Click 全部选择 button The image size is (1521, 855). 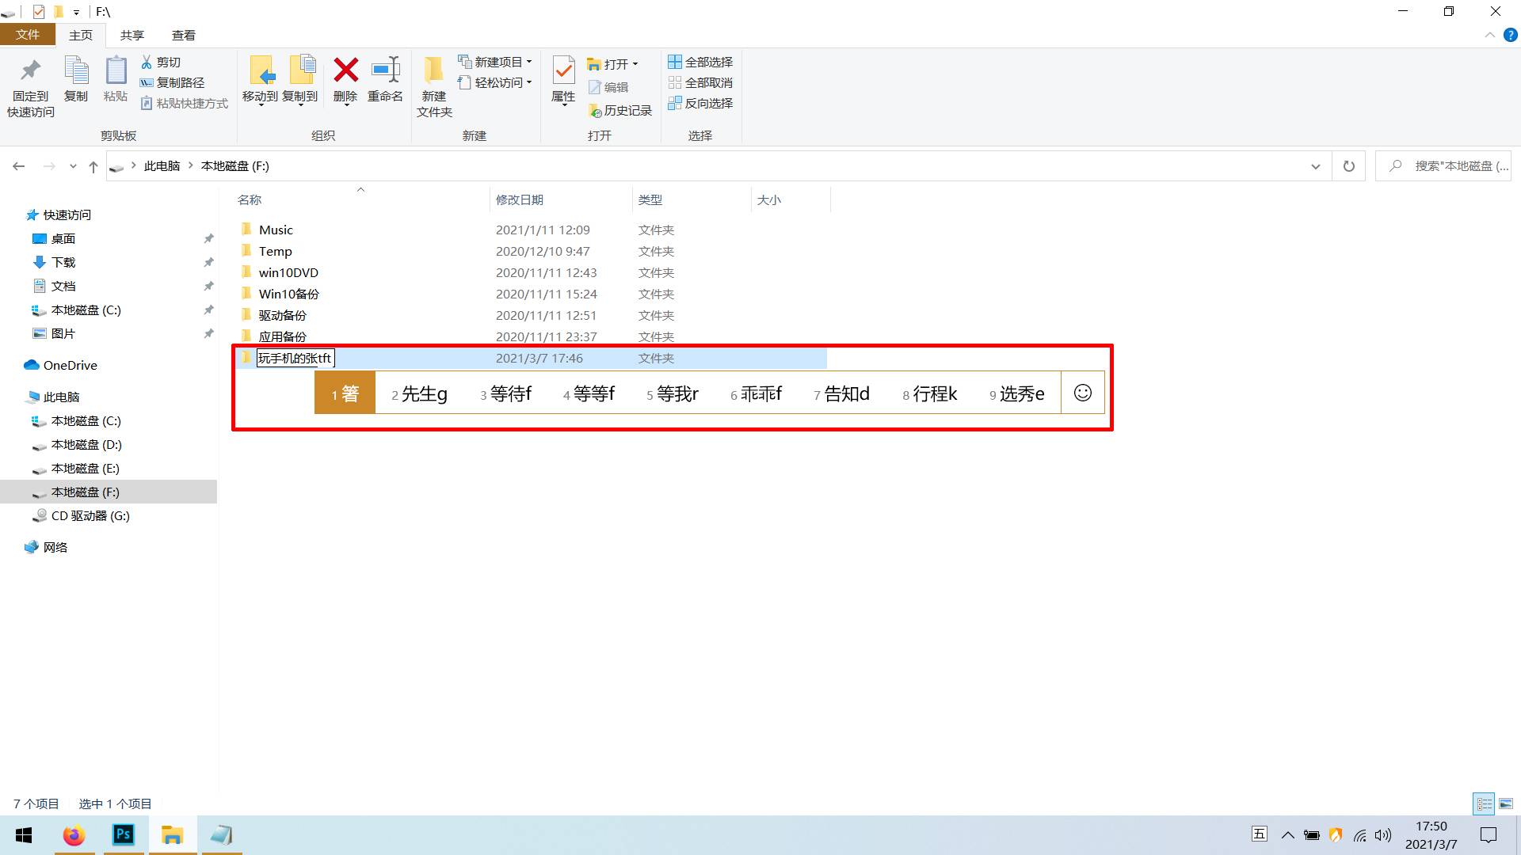pyautogui.click(x=700, y=62)
